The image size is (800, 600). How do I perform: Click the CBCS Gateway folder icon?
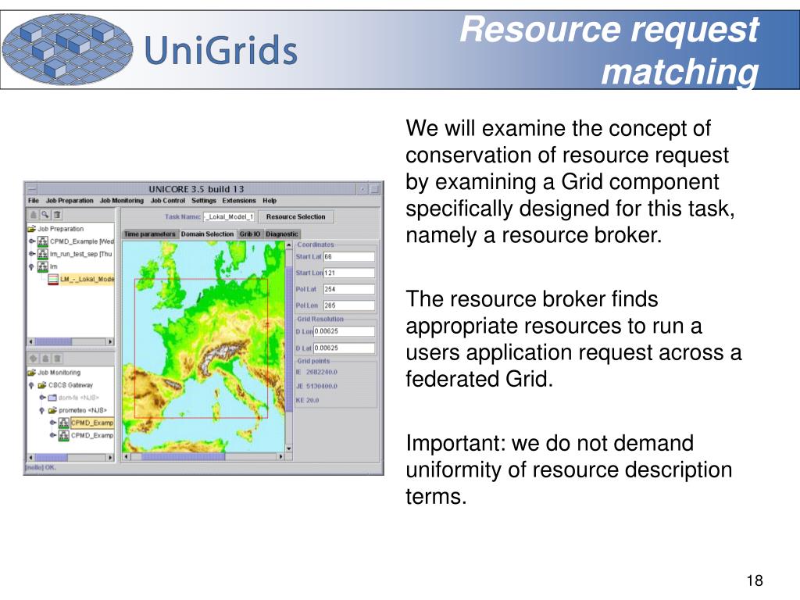point(42,385)
